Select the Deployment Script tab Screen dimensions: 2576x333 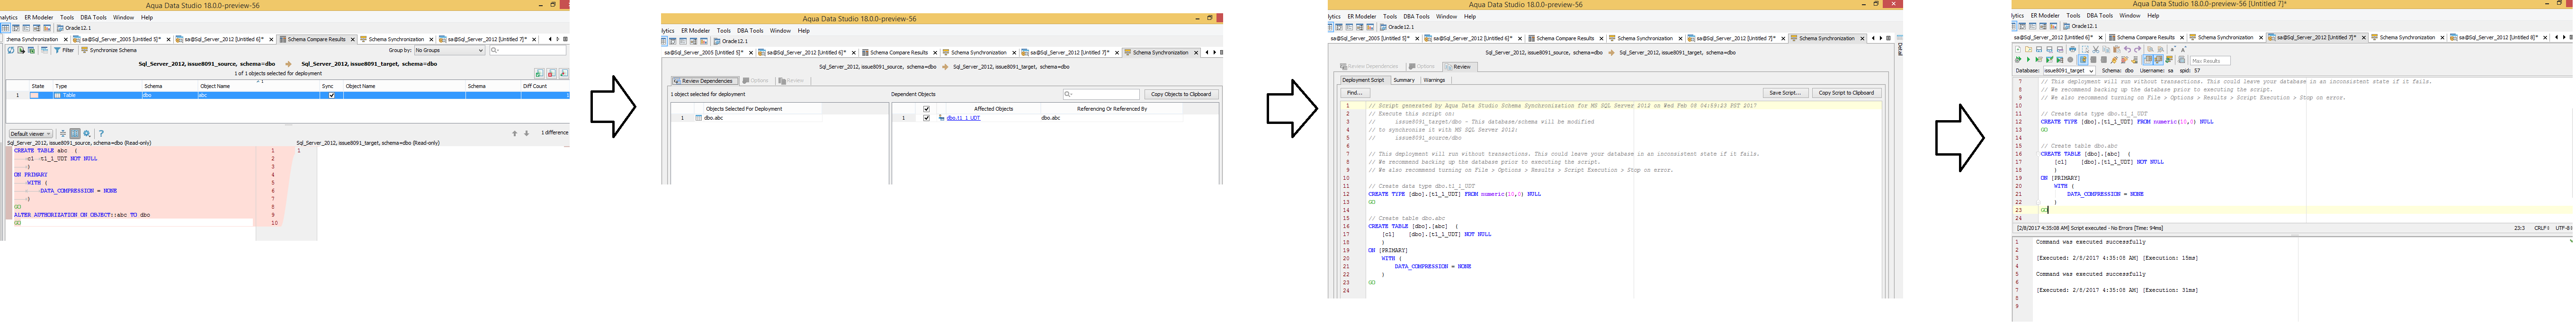pyautogui.click(x=1363, y=80)
